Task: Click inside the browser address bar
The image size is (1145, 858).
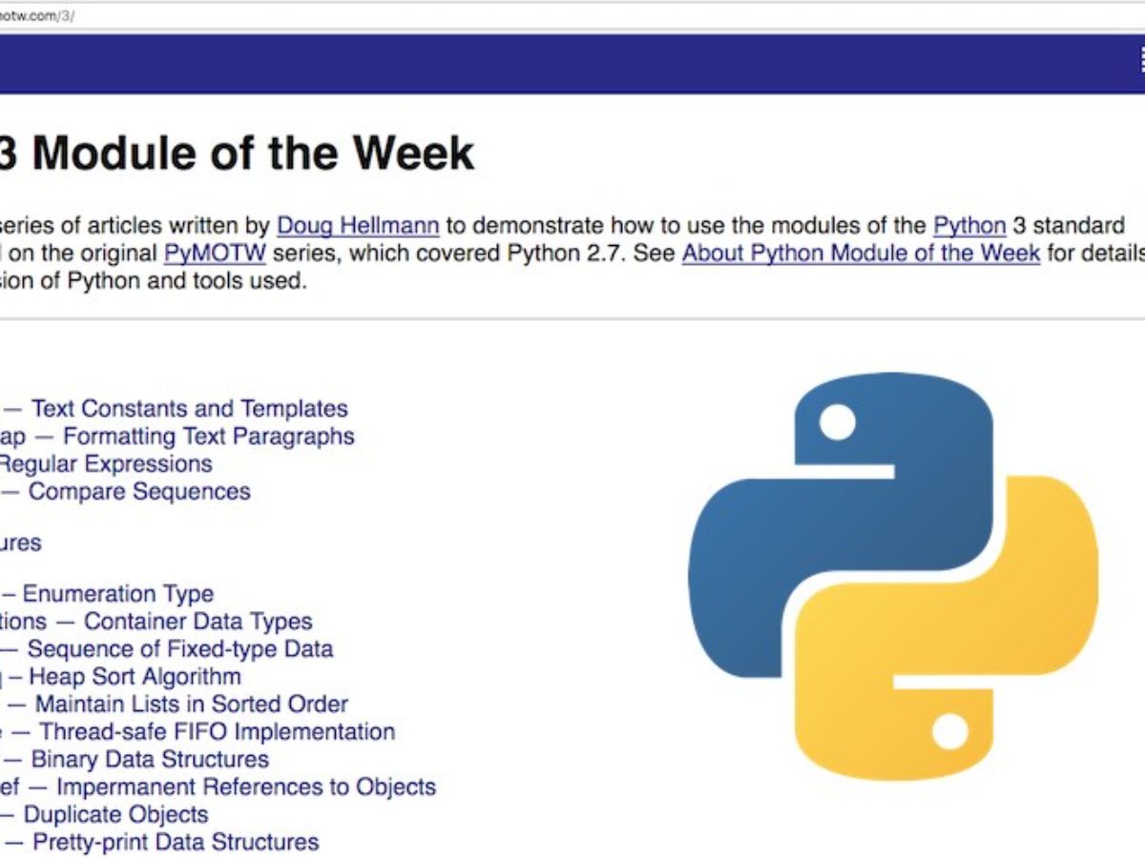Action: (x=286, y=15)
